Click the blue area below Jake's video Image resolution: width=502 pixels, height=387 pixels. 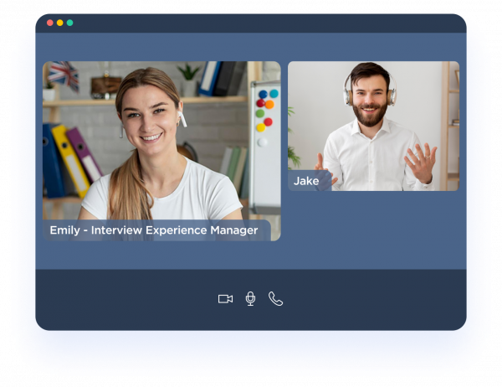point(373,230)
